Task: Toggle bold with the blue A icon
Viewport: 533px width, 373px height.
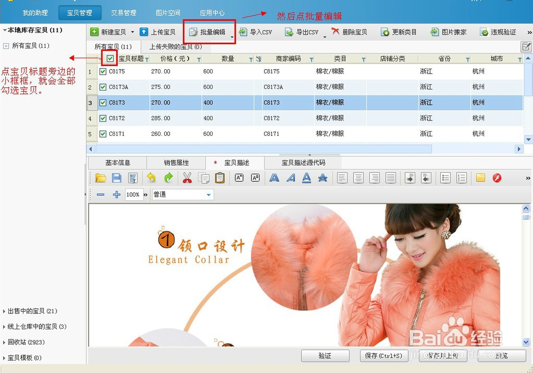Action: pos(274,177)
